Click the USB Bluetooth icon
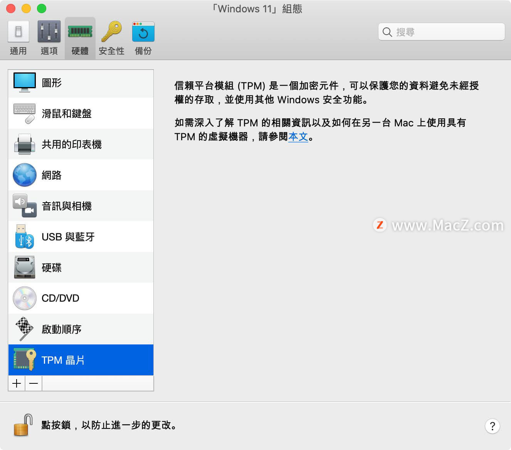This screenshot has height=450, width=511. pos(25,237)
